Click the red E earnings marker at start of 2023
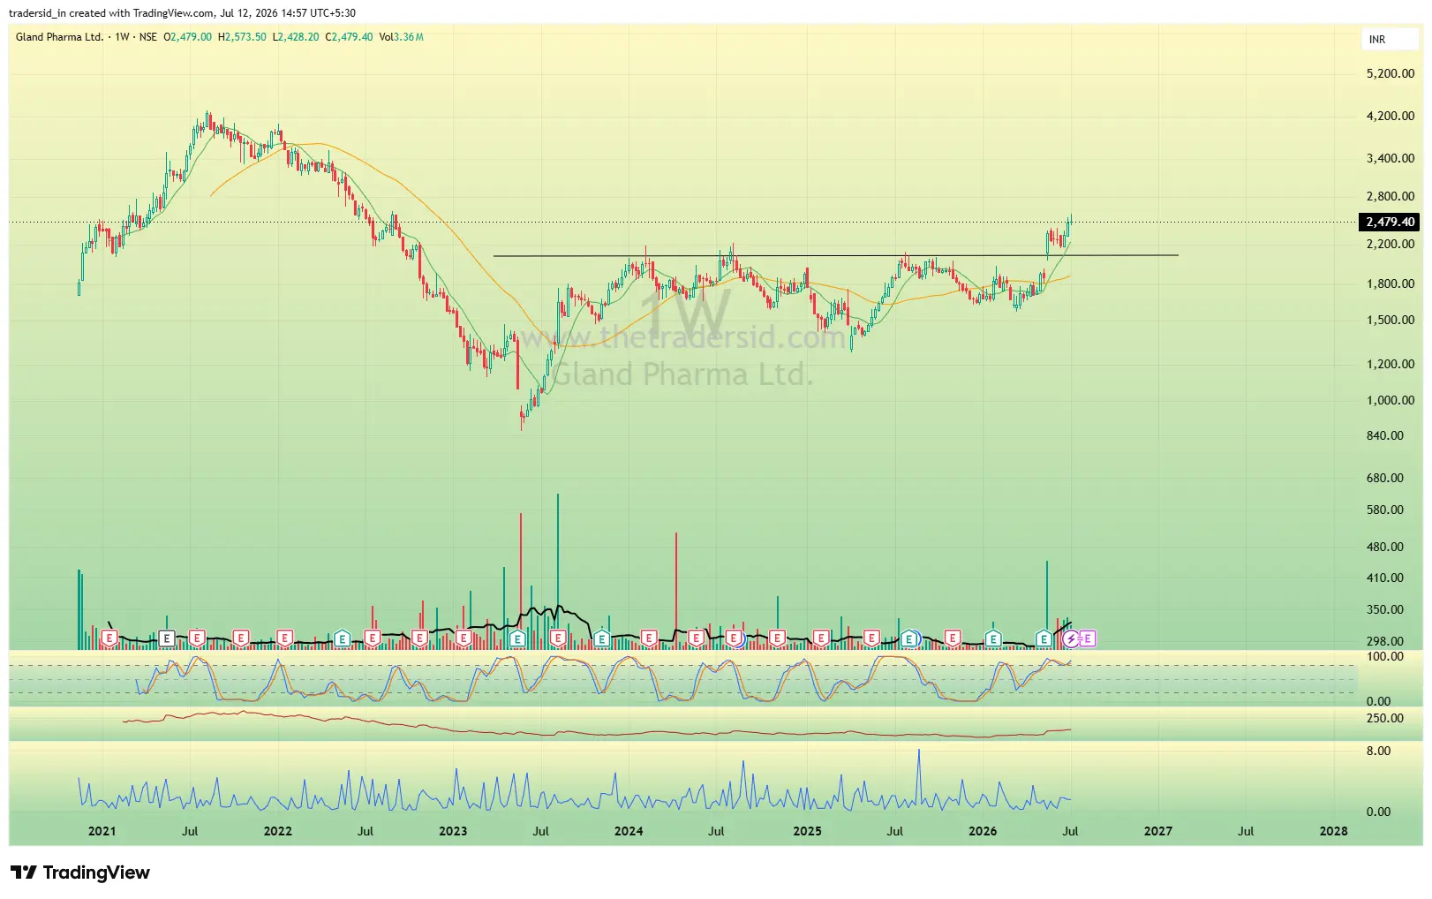Screen dimensions: 1432x899 pos(463,638)
